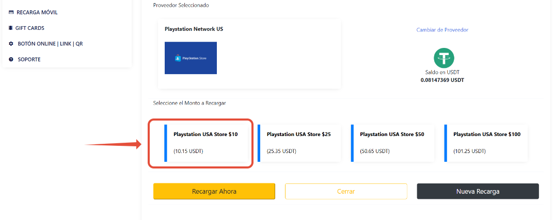Click the yellow Recargar Ahora button

pyautogui.click(x=214, y=192)
